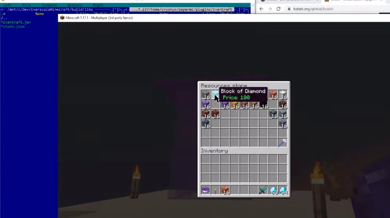Click the orange block stack in the hotbar
This screenshot has width=390, height=218.
(x=225, y=190)
